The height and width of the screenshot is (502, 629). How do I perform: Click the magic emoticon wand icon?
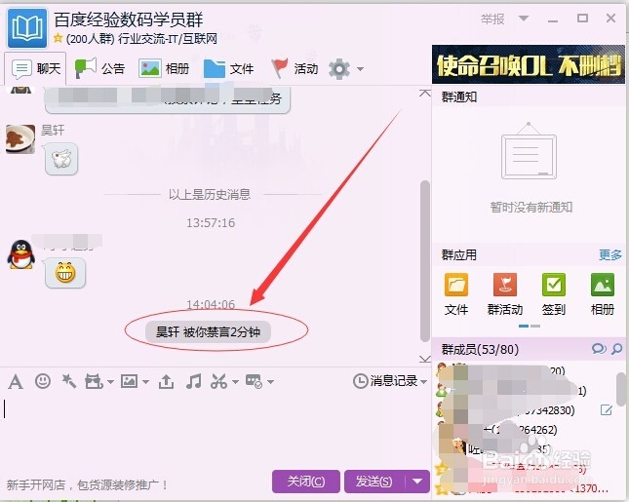click(68, 381)
